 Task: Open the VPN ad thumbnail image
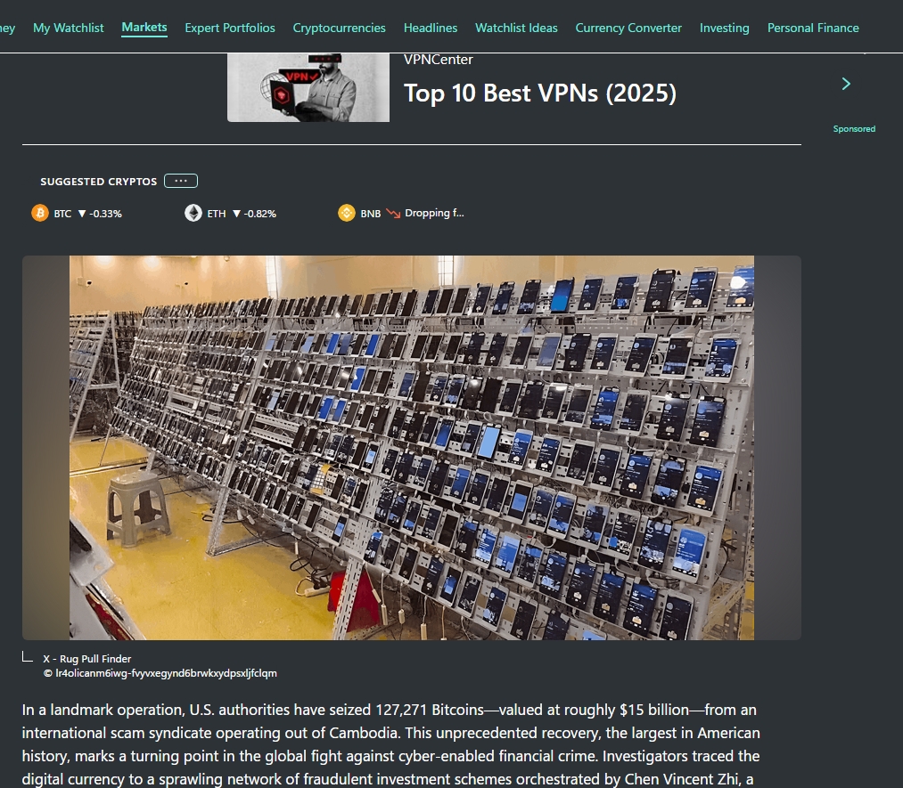pos(308,87)
